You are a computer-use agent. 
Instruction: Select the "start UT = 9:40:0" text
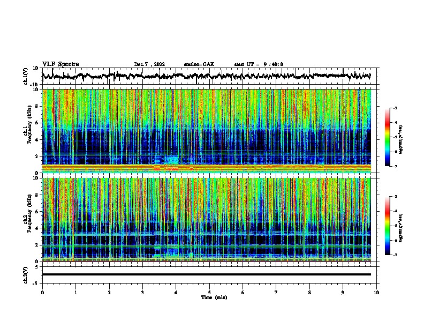(x=259, y=64)
